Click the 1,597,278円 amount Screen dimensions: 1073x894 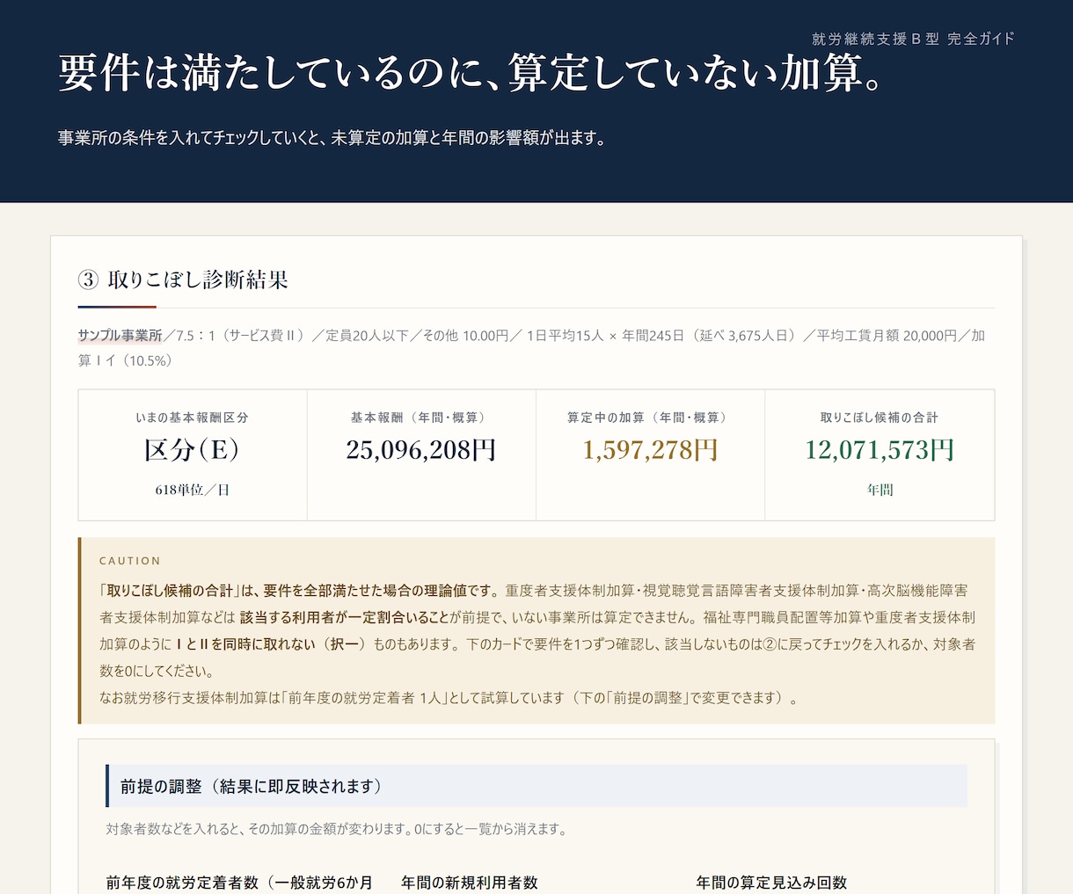tap(650, 450)
